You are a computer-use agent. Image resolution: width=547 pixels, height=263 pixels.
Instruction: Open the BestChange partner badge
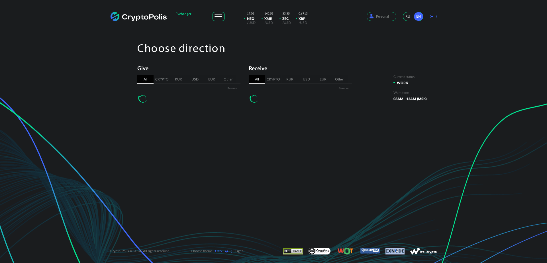click(x=293, y=251)
